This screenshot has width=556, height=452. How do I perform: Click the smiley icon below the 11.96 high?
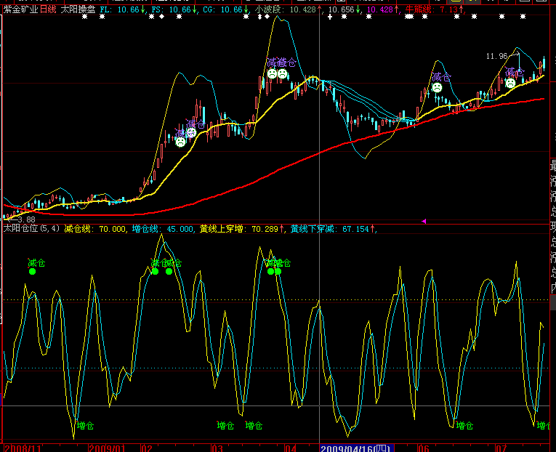(x=510, y=84)
